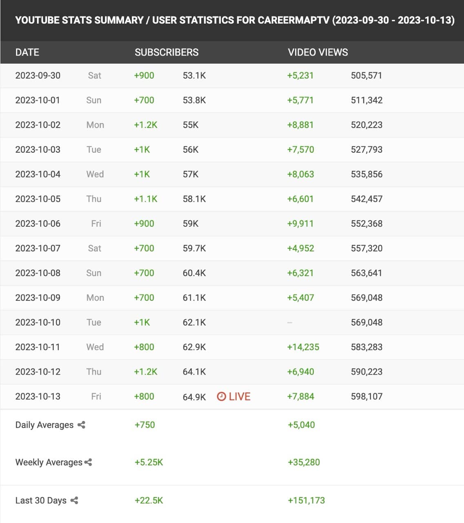Click last 30 days views +151,173

tap(306, 500)
